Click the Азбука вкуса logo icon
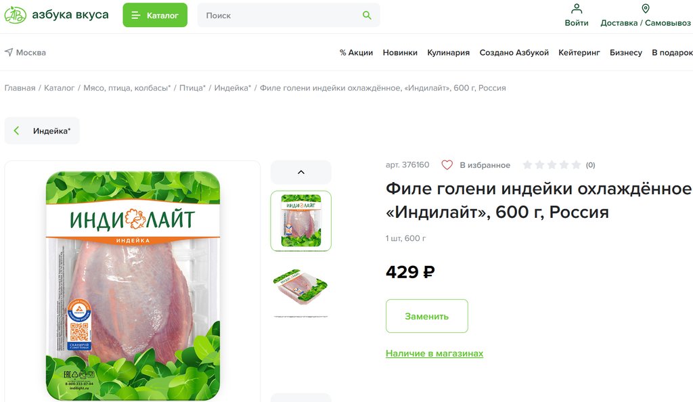Image resolution: width=693 pixels, height=402 pixels. click(16, 15)
